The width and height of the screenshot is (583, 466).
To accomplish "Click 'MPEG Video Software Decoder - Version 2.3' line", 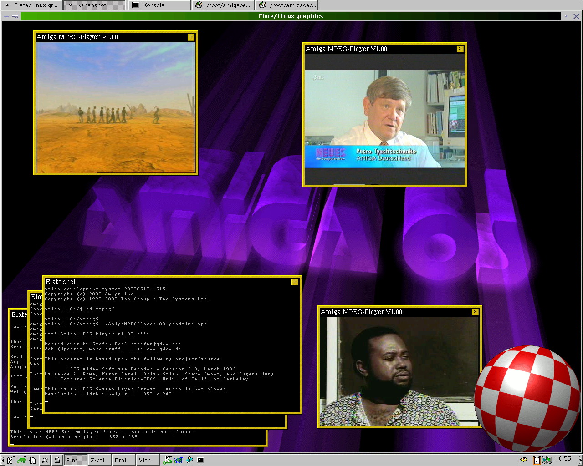I will (x=151, y=369).
